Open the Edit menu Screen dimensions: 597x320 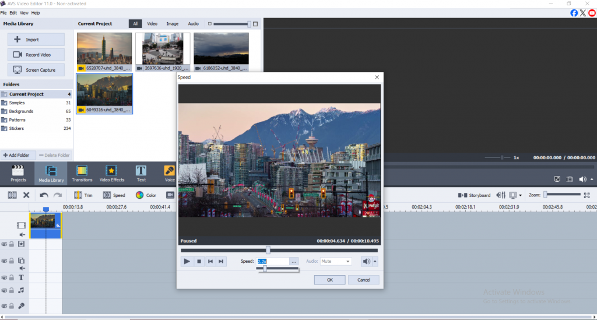pyautogui.click(x=13, y=12)
